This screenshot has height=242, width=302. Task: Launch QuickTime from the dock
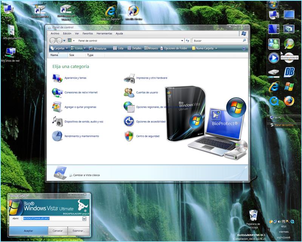coord(274,101)
